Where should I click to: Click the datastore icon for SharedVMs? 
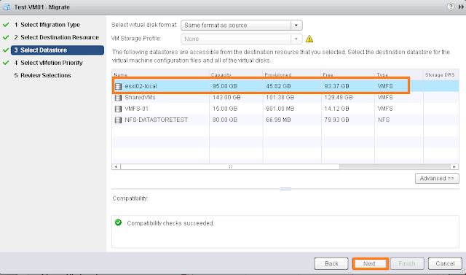(118, 98)
